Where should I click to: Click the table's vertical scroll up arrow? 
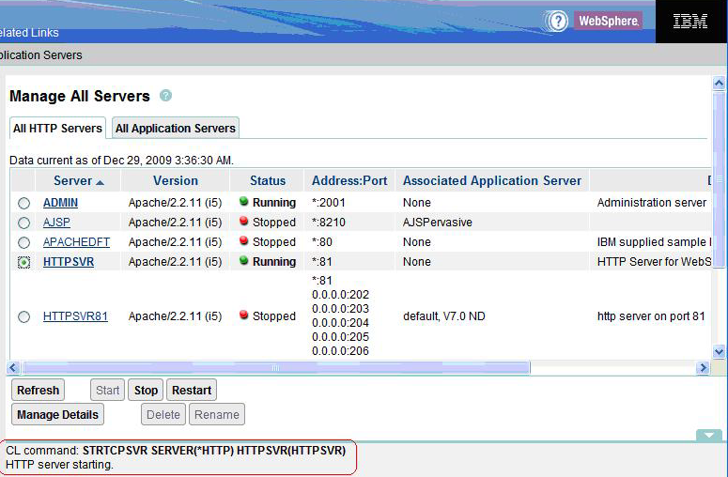pos(719,84)
